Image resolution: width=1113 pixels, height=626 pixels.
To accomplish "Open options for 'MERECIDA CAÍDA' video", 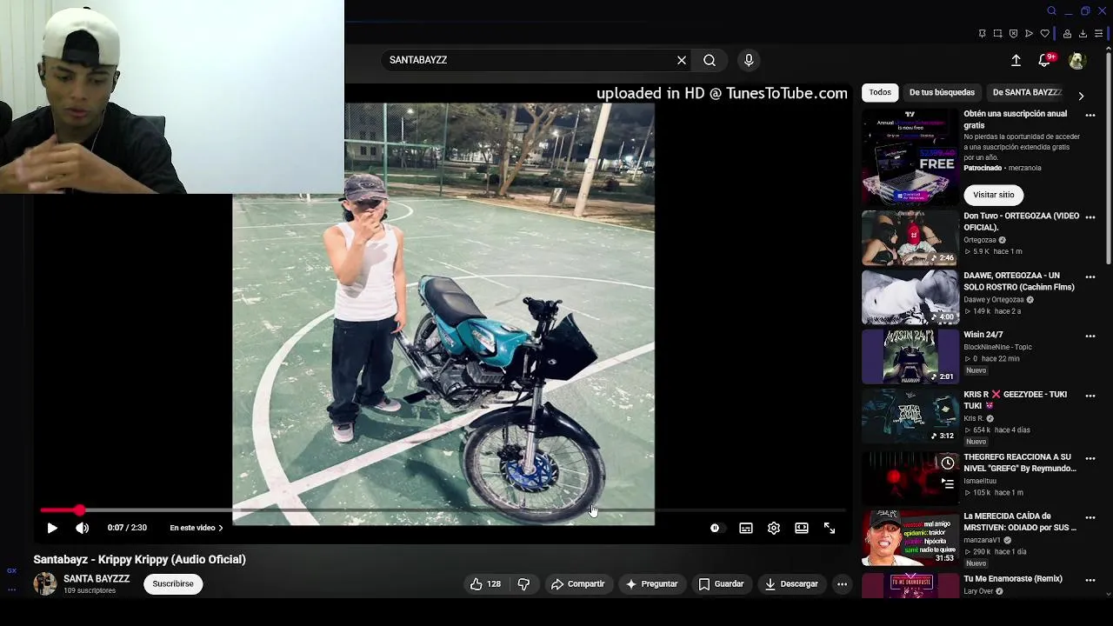I will click(1090, 517).
